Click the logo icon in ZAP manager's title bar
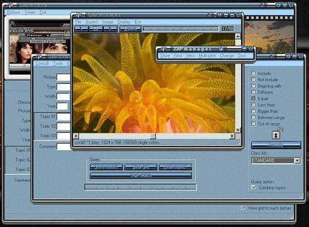This screenshot has width=309, height=227. click(163, 48)
